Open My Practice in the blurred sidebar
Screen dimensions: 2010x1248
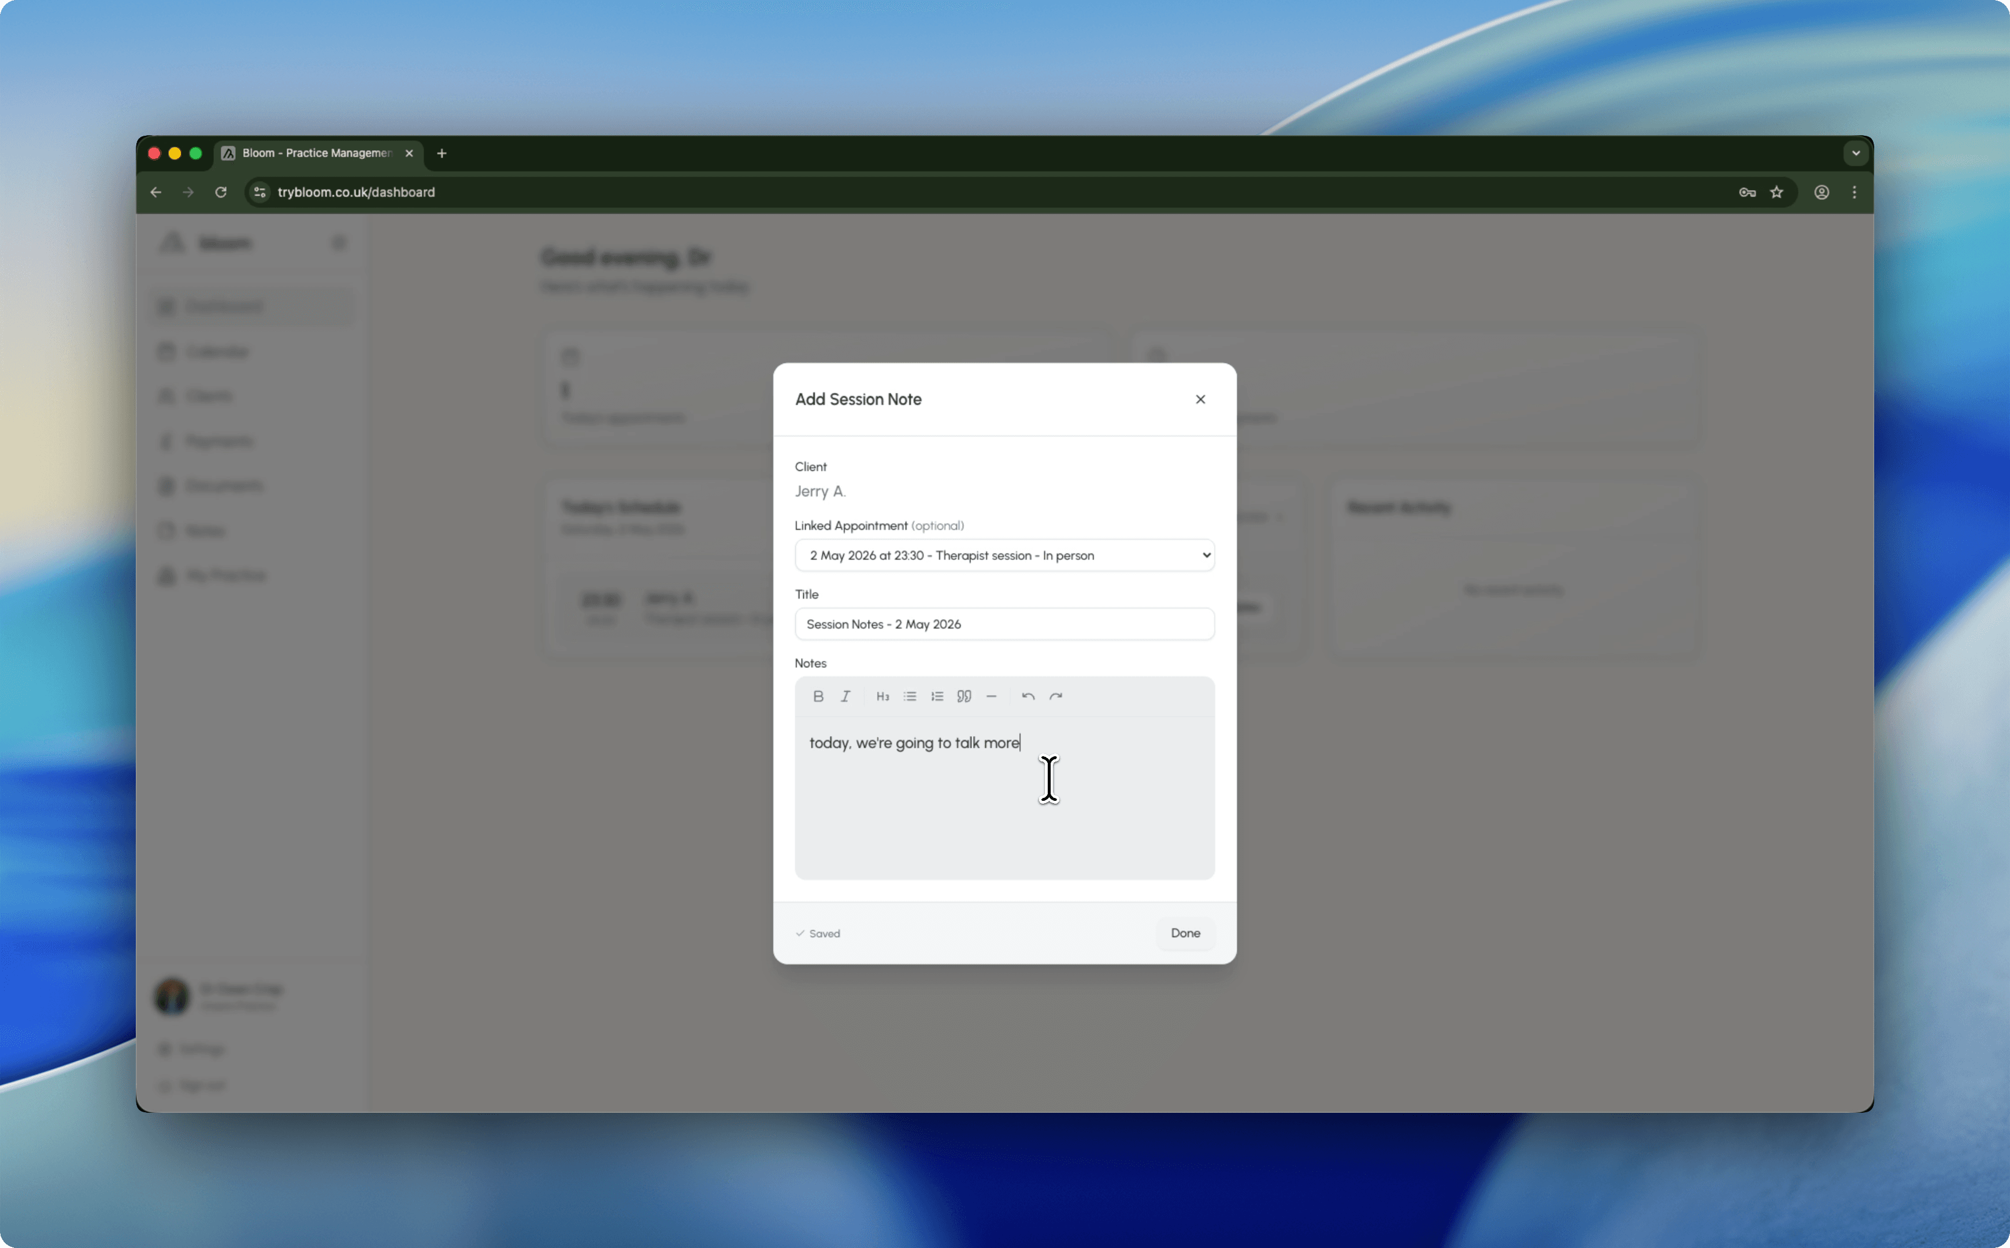tap(253, 575)
